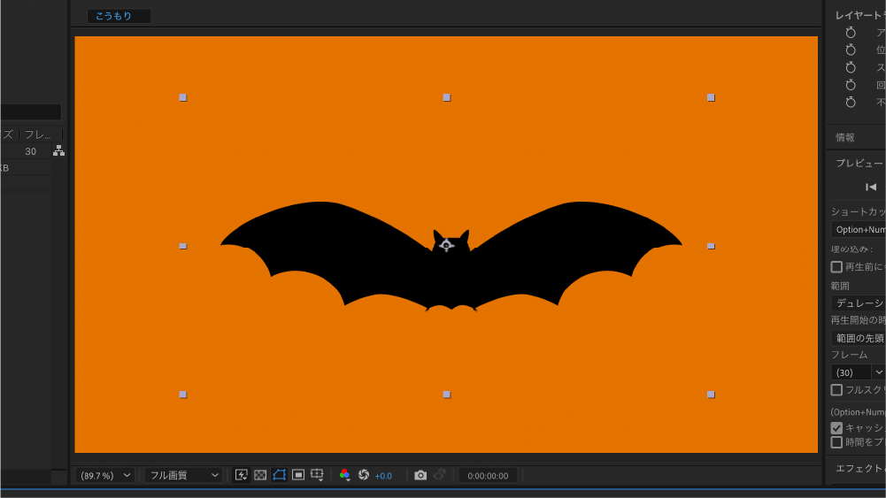Open the show channel RGB color icon
The width and height of the screenshot is (886, 498).
[345, 475]
